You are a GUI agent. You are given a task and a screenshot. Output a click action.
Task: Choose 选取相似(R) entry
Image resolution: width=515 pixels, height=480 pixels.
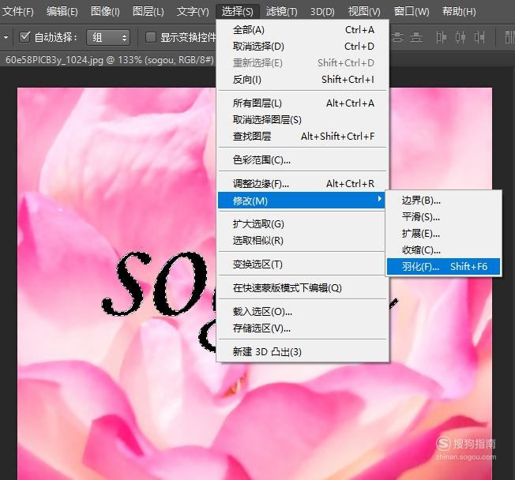point(303,240)
